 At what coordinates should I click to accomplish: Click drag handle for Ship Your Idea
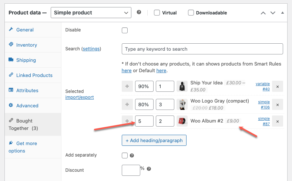click(x=127, y=86)
